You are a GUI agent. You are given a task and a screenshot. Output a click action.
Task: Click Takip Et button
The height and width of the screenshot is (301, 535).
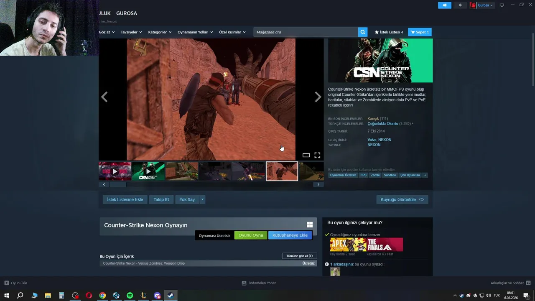tap(161, 199)
